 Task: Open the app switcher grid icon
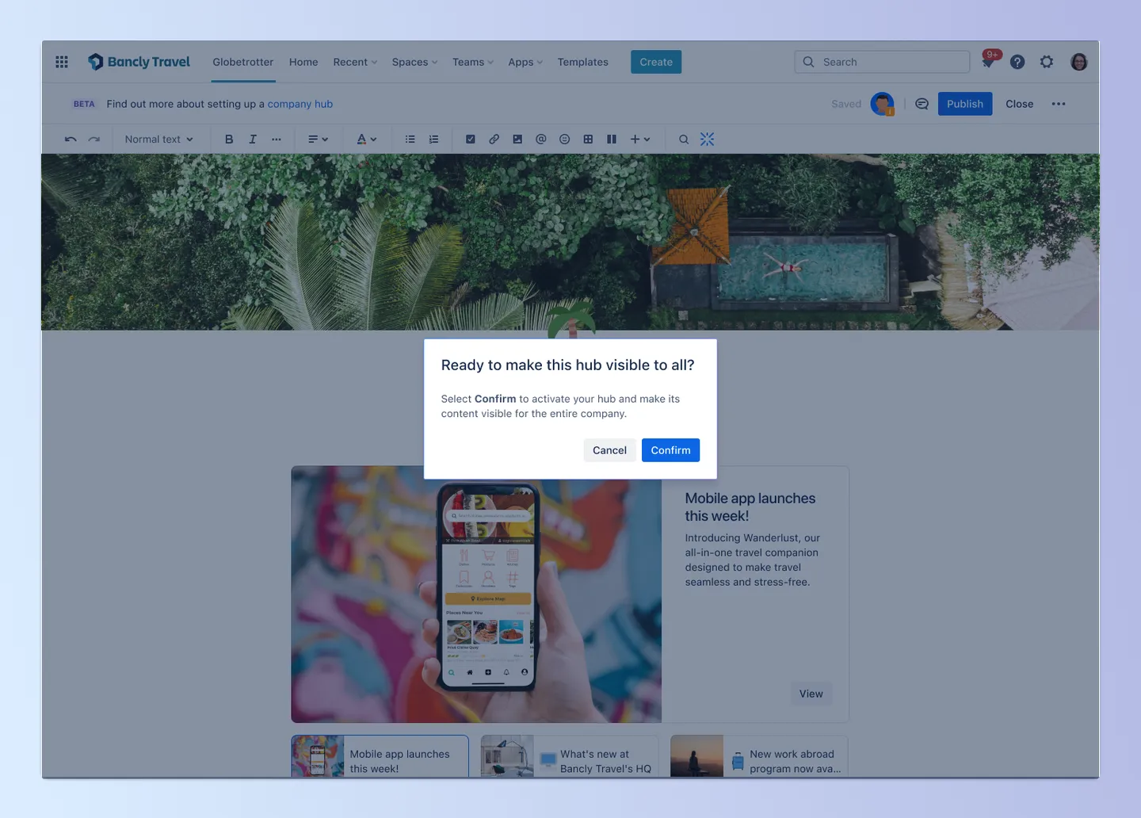[62, 62]
